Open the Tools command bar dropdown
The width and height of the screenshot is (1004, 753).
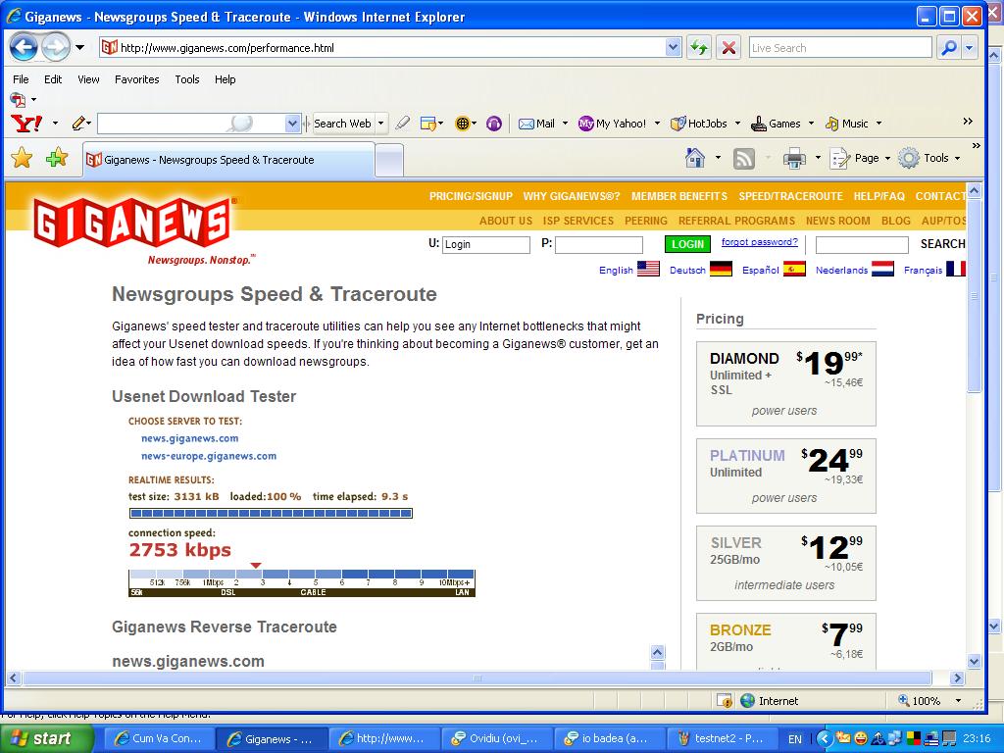[957, 158]
